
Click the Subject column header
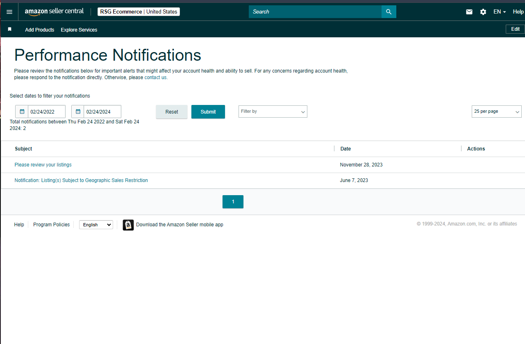(x=23, y=149)
